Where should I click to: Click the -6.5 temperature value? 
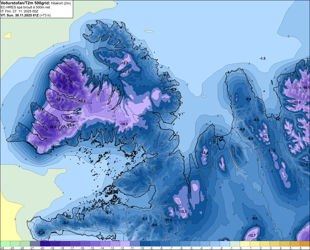point(108,212)
